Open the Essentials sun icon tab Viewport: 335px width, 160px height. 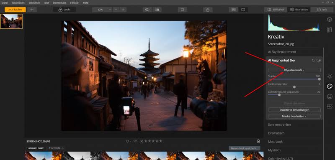[x=330, y=76]
